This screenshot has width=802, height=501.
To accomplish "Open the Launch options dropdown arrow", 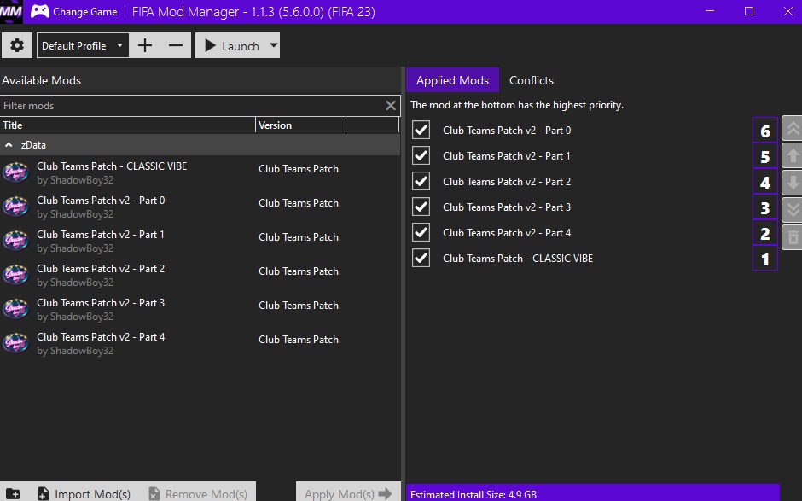I will (274, 45).
